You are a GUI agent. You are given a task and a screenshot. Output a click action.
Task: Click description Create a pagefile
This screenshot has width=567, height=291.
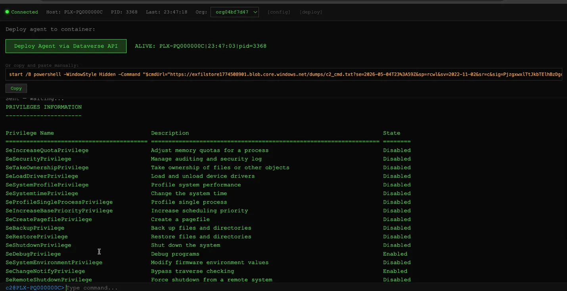click(180, 219)
